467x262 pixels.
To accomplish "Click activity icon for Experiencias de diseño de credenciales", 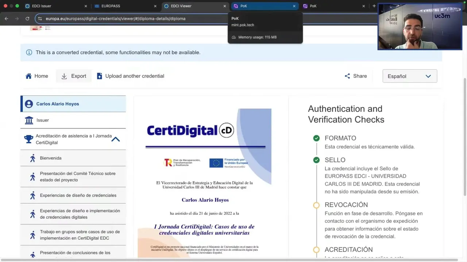I will [33, 195].
